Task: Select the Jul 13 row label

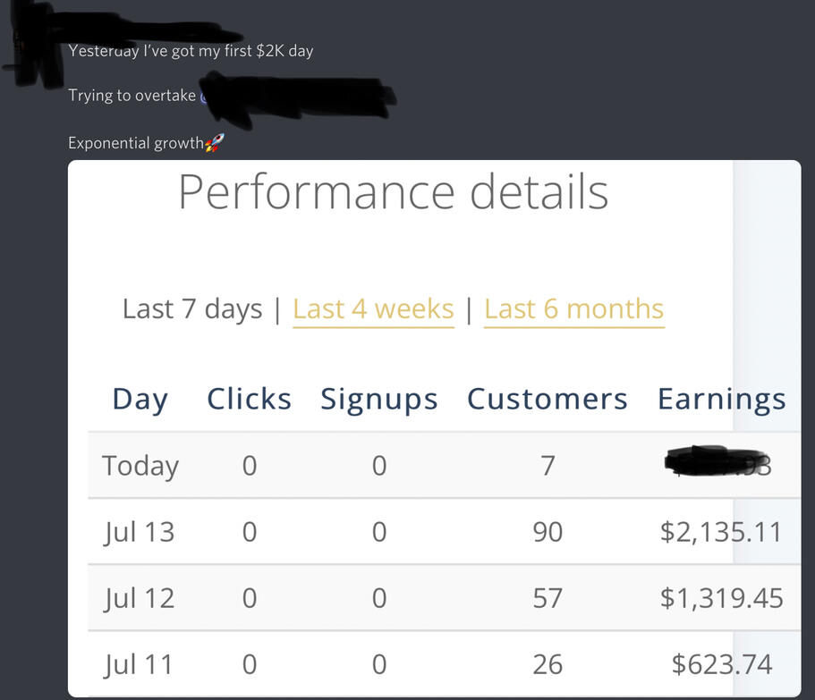Action: (139, 532)
